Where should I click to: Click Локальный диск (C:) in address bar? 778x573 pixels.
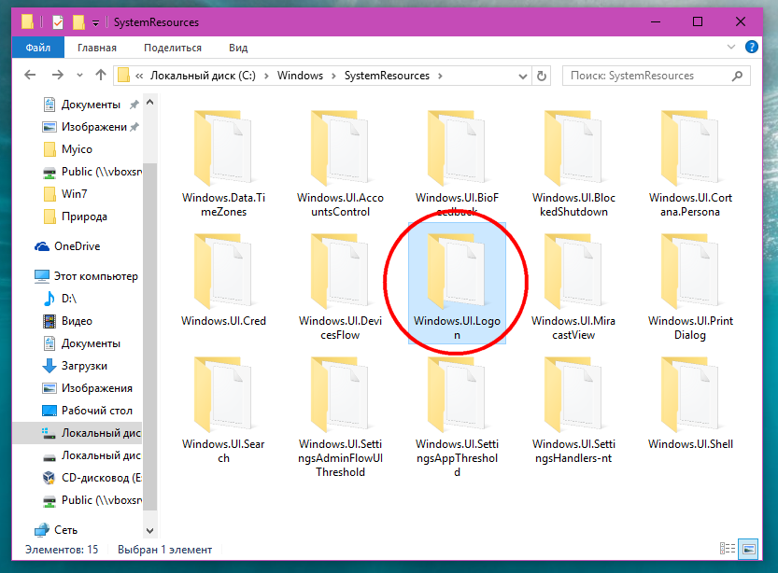[x=203, y=76]
